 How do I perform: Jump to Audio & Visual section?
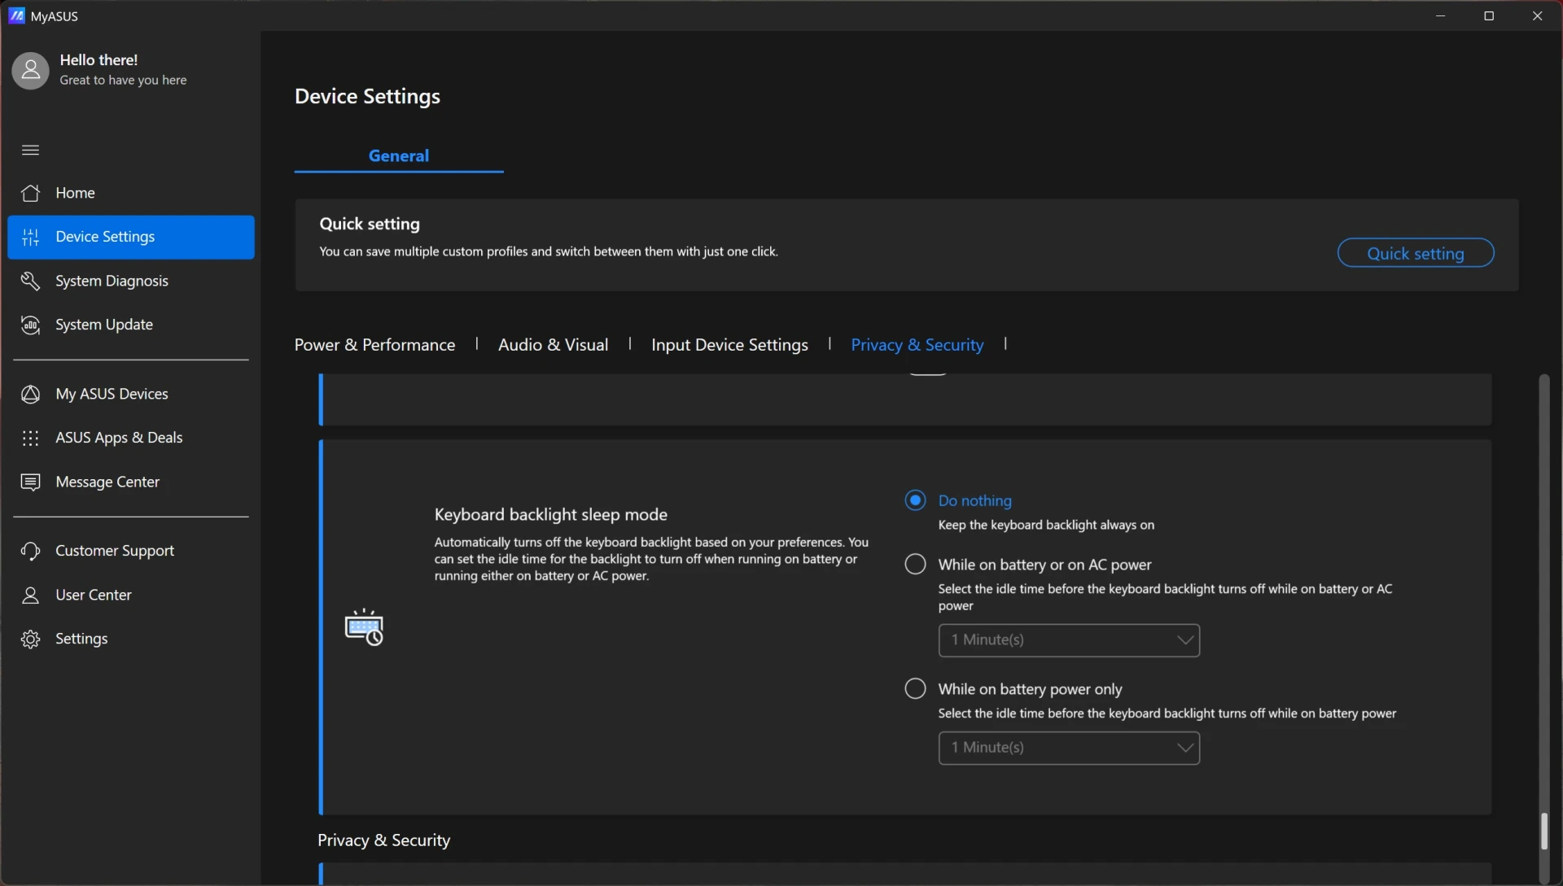(553, 344)
